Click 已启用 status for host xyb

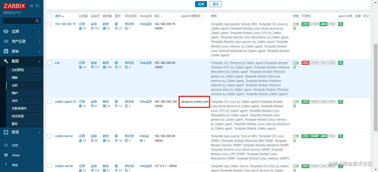(296, 65)
